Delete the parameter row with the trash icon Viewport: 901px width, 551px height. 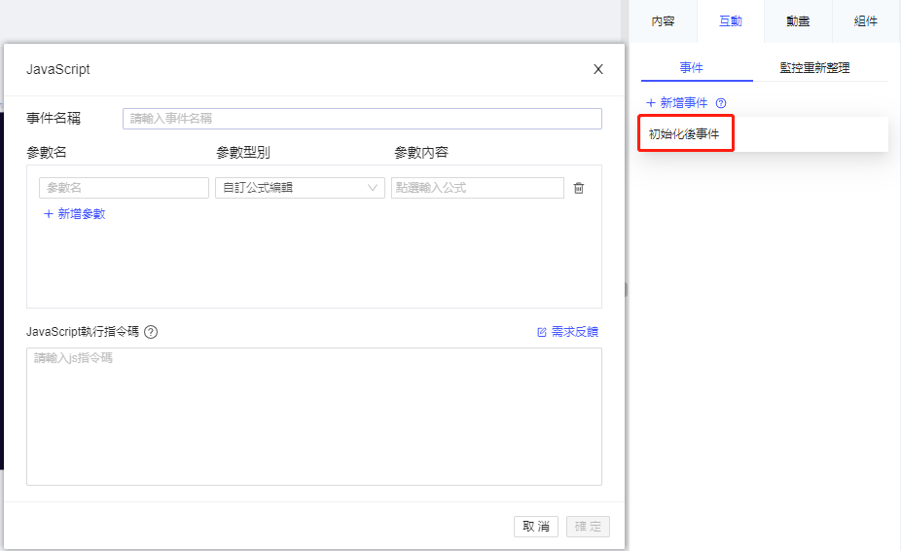[579, 188]
